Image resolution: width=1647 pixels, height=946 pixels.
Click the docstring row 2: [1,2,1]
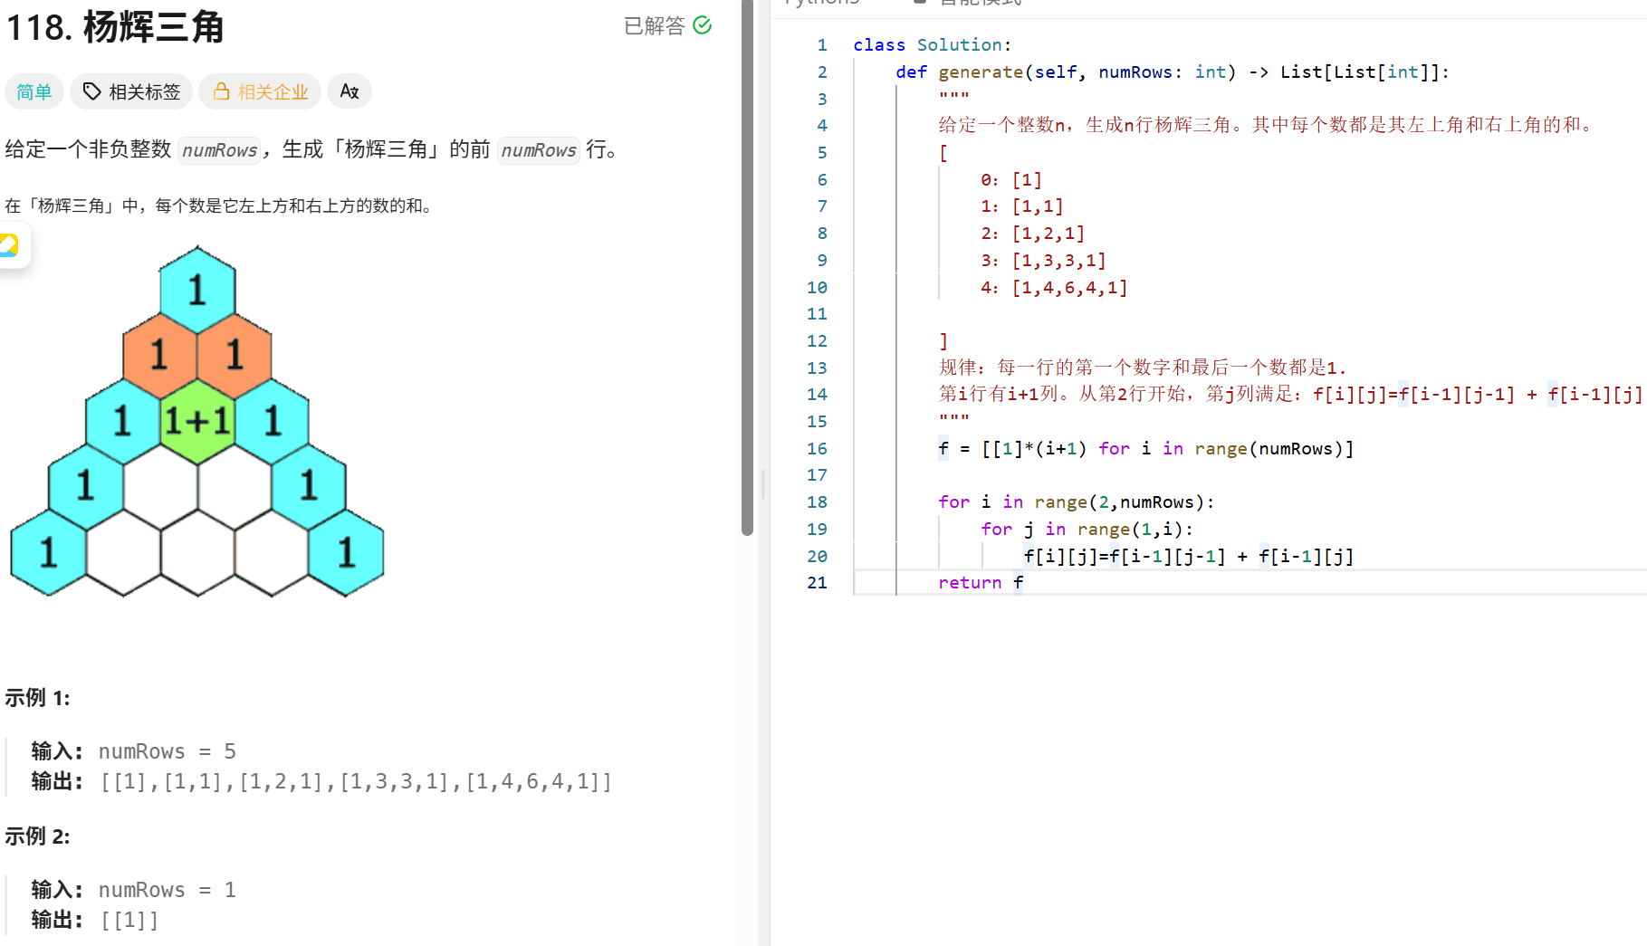pos(1032,233)
